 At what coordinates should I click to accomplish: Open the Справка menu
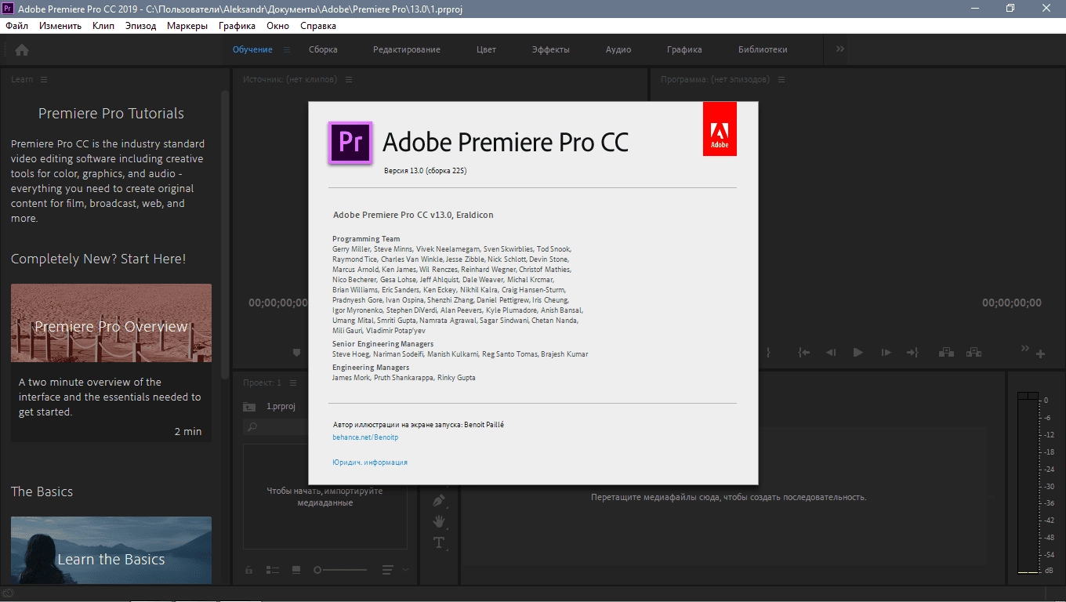[x=318, y=25]
